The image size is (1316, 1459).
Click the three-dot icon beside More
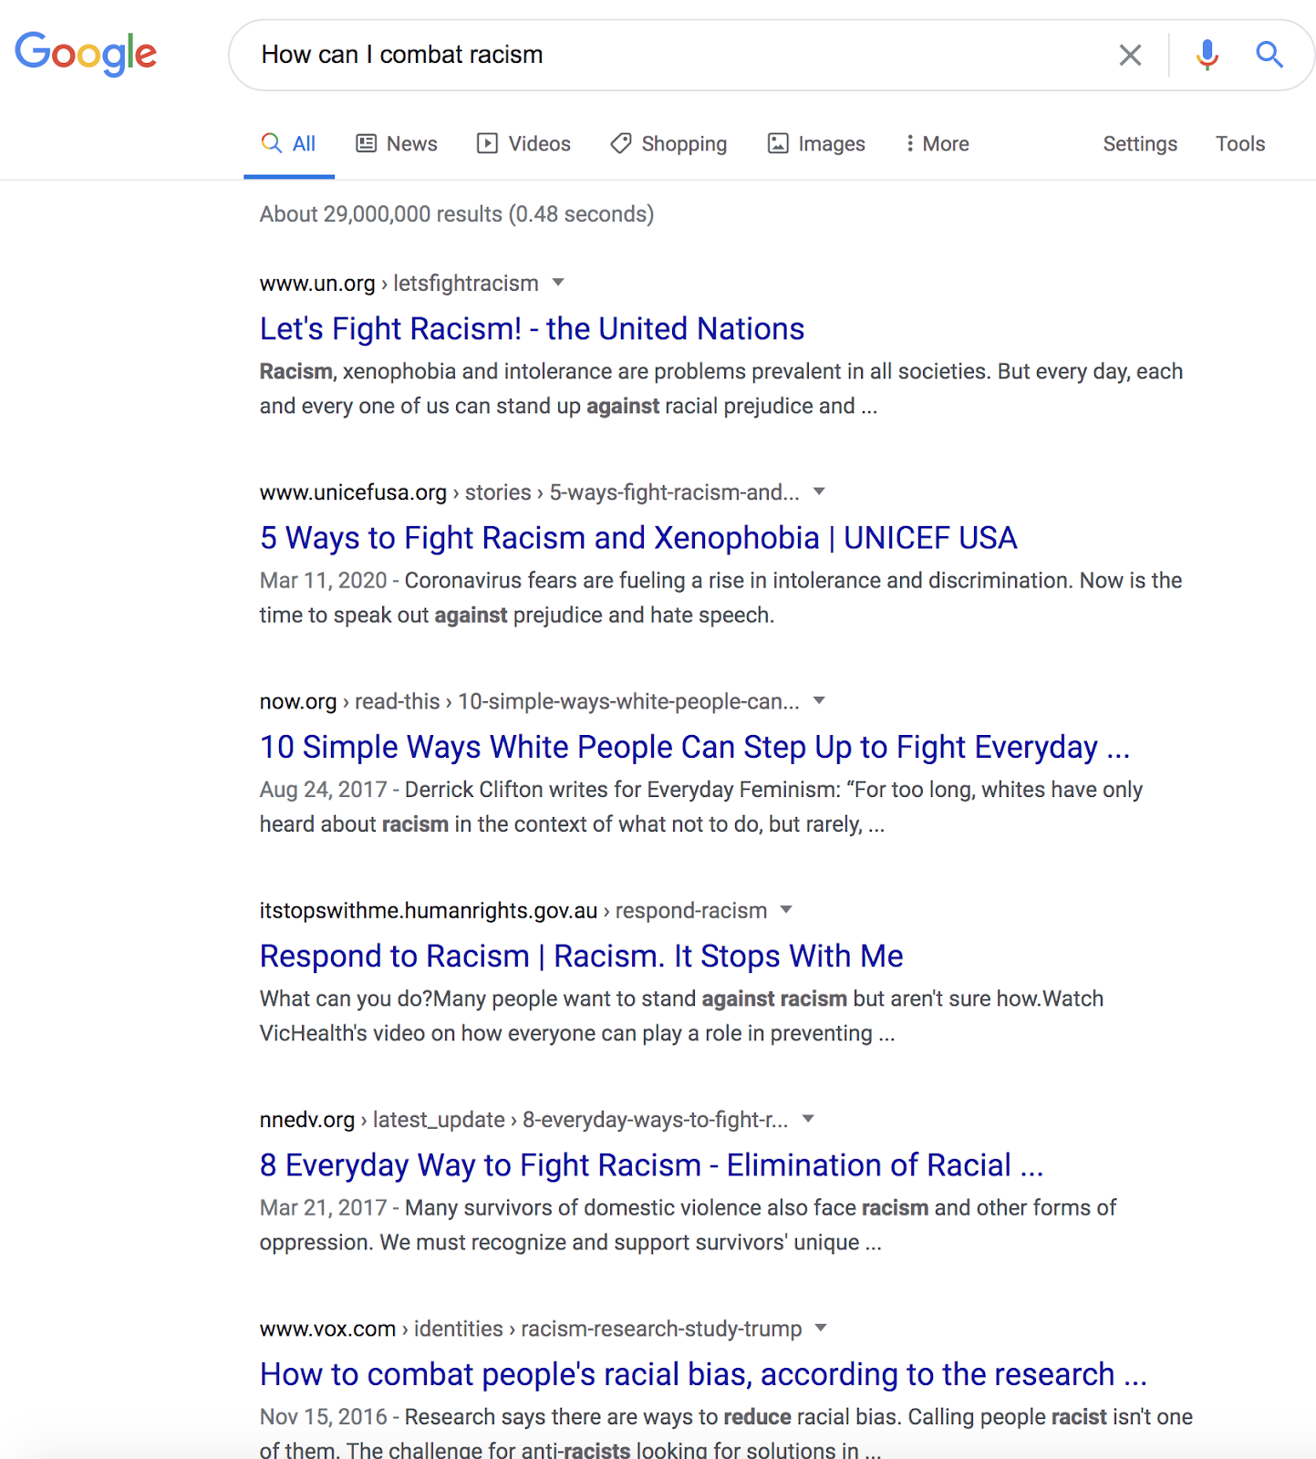909,143
